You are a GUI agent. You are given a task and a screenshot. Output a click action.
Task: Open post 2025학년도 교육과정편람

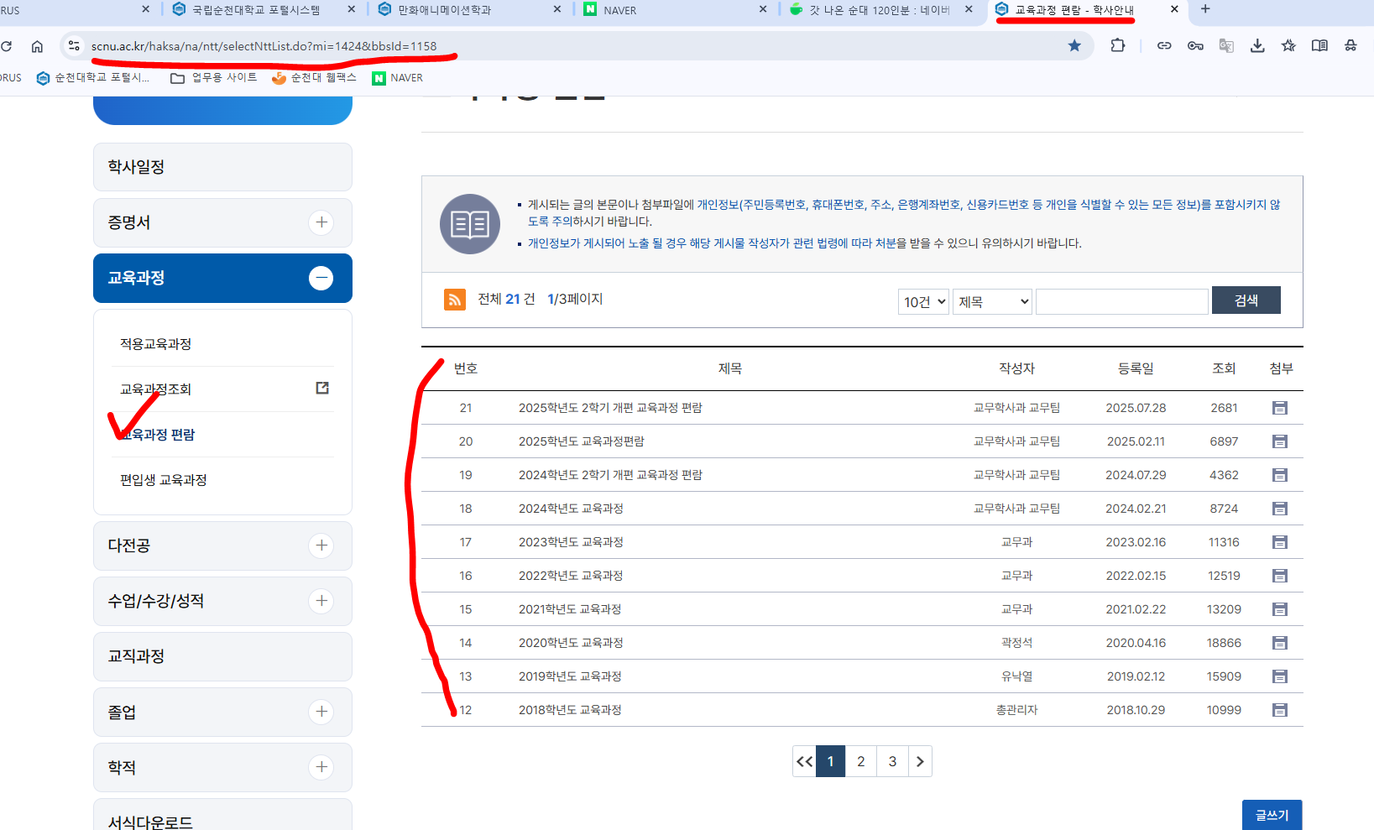(581, 441)
